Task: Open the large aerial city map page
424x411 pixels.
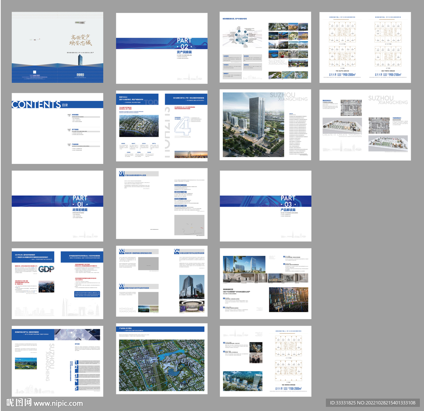Action: 162,359
